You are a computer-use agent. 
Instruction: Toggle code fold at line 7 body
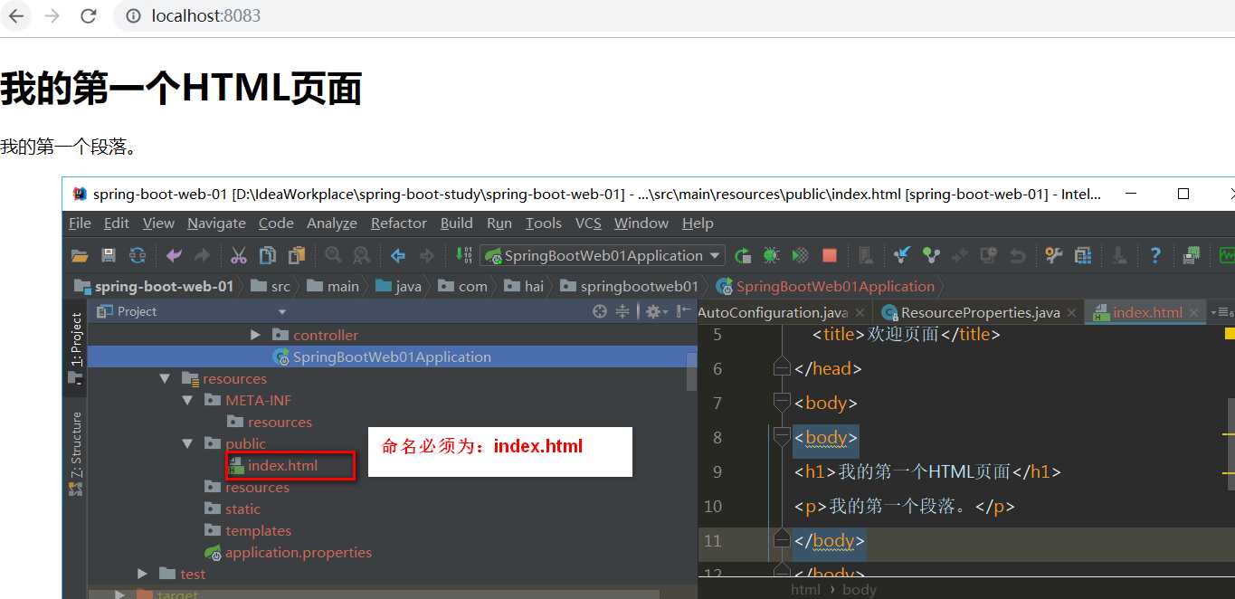click(x=782, y=403)
